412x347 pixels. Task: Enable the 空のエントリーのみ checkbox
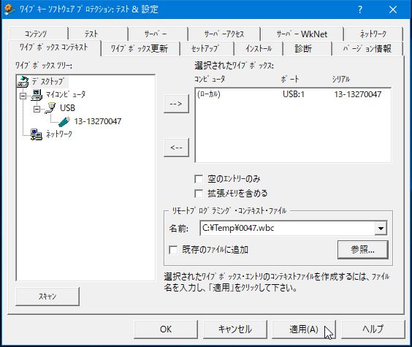199,179
